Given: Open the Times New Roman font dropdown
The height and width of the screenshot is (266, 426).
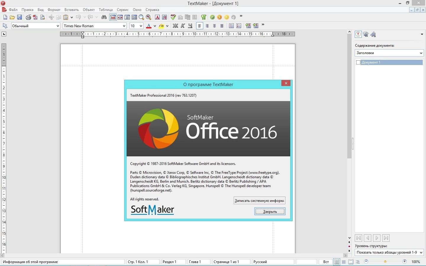Looking at the screenshot, I should (x=124, y=26).
